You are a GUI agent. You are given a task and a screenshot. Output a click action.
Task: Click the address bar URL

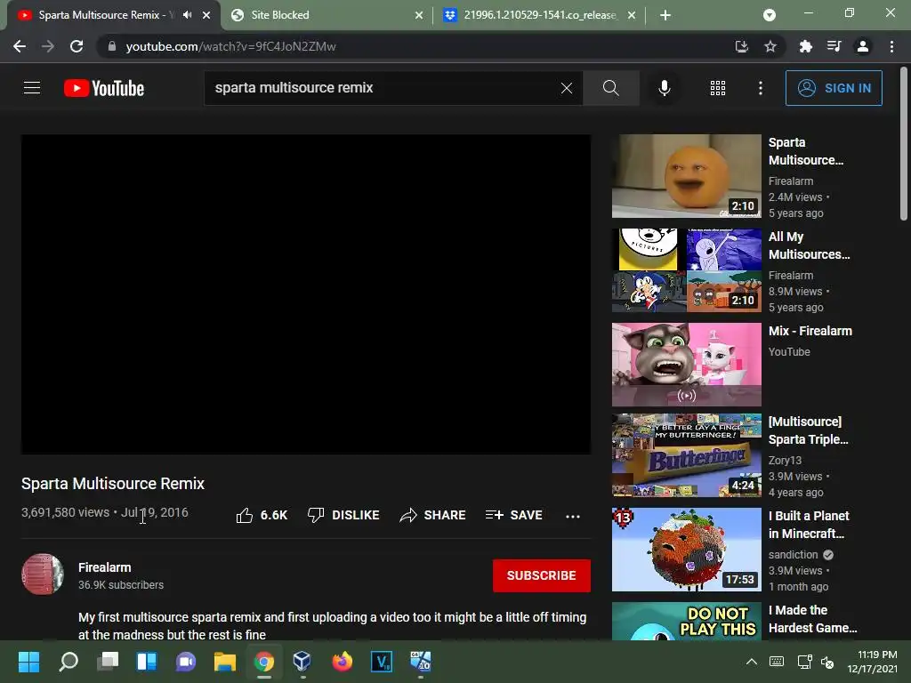(x=230, y=46)
